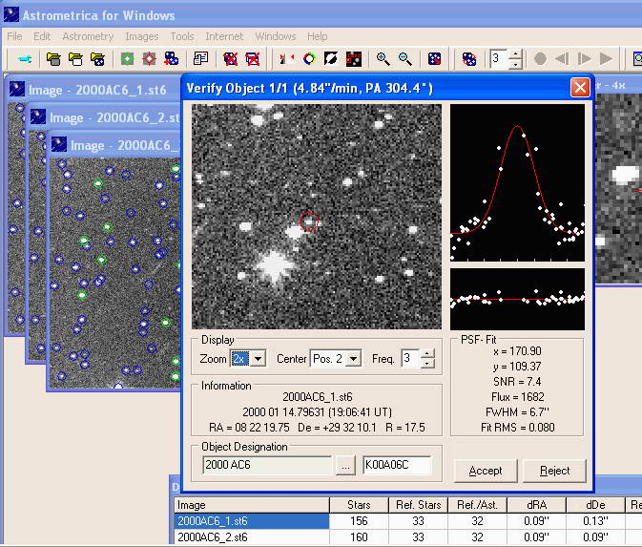Screen dimensions: 642x547
Task: Play the blink sequence
Action: click(x=606, y=59)
